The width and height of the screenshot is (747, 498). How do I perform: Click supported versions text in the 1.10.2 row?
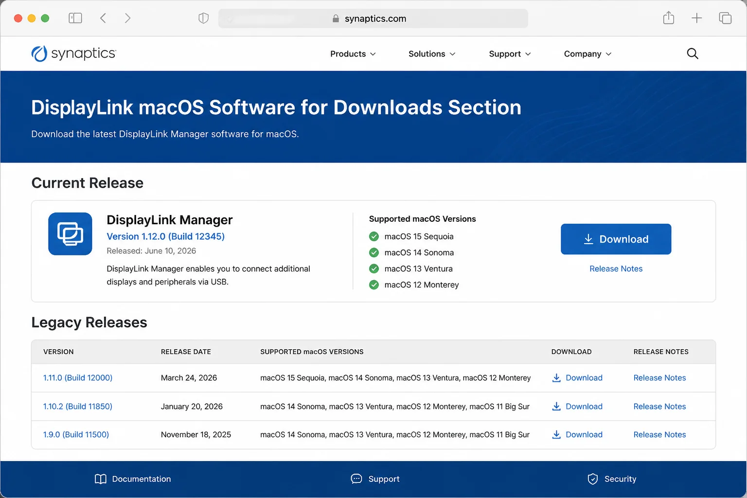tap(395, 407)
